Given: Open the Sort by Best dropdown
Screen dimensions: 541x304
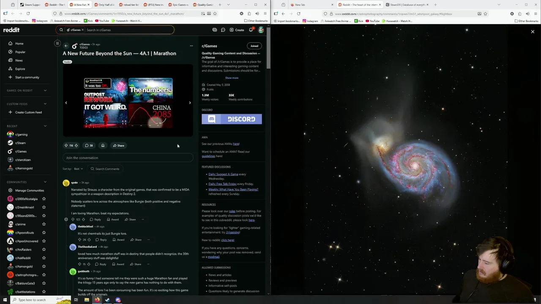Looking at the screenshot, I should 78,169.
